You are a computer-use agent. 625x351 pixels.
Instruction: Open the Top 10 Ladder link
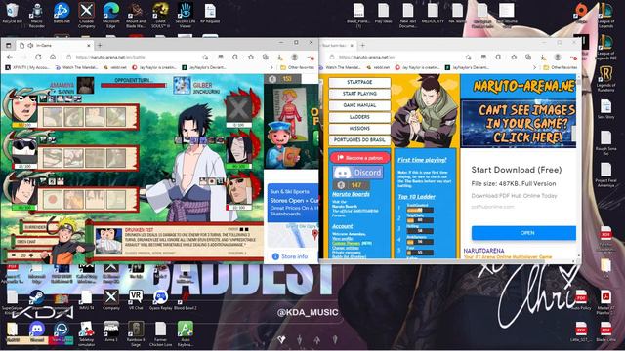pyautogui.click(x=417, y=197)
